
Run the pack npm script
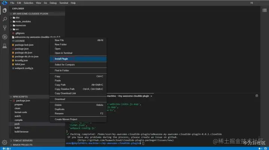click(x=17, y=124)
